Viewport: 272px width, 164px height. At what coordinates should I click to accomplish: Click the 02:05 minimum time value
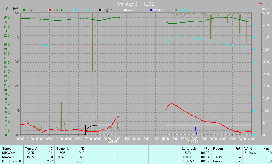tap(30, 153)
